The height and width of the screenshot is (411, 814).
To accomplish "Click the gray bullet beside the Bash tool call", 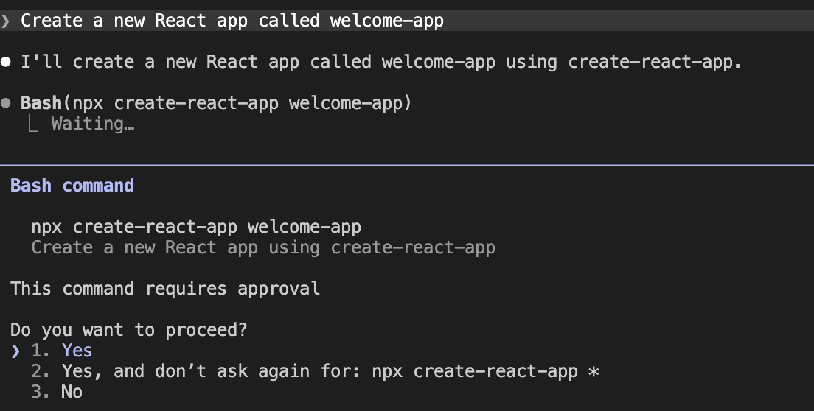I will point(6,103).
